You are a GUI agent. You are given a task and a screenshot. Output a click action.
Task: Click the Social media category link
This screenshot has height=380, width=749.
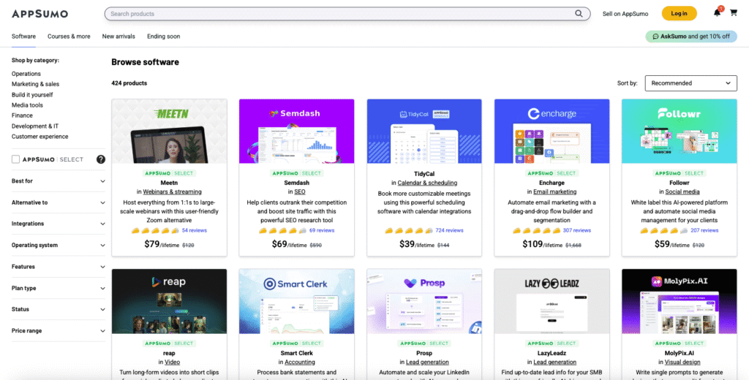pyautogui.click(x=682, y=192)
